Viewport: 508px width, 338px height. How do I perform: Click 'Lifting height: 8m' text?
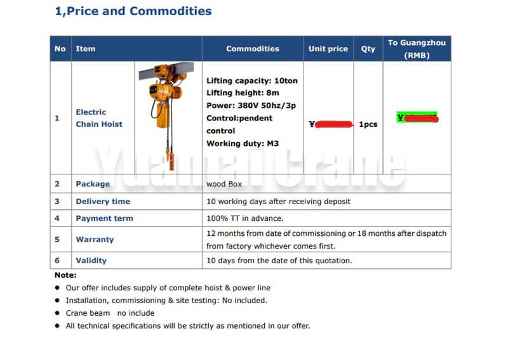click(243, 93)
